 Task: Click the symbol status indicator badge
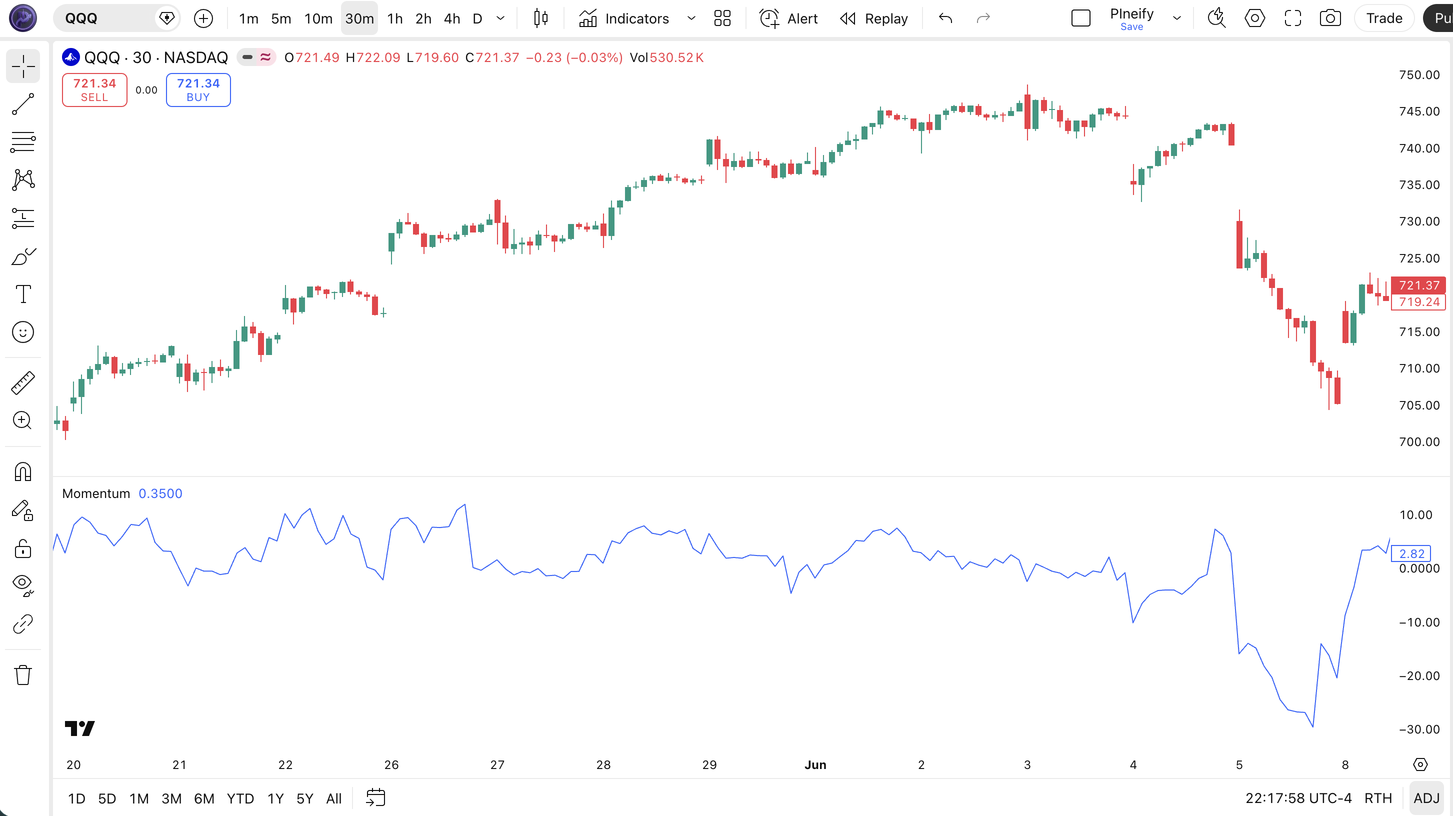(256, 57)
